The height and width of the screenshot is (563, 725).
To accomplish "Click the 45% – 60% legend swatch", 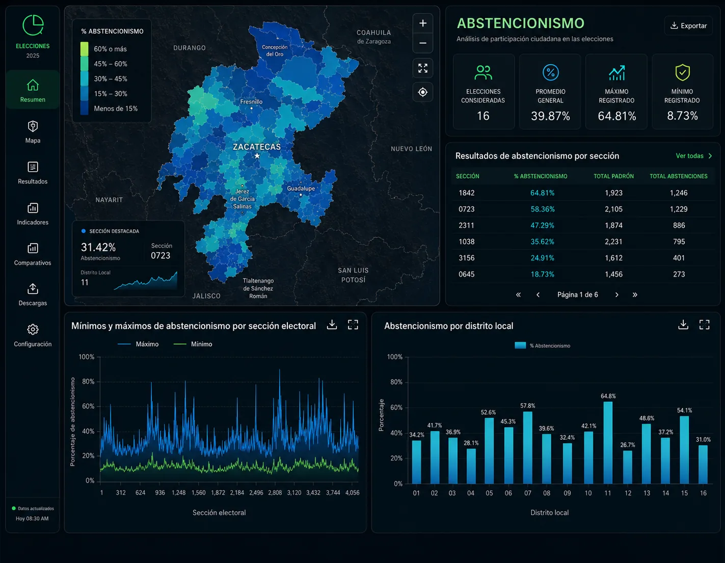I will [84, 64].
